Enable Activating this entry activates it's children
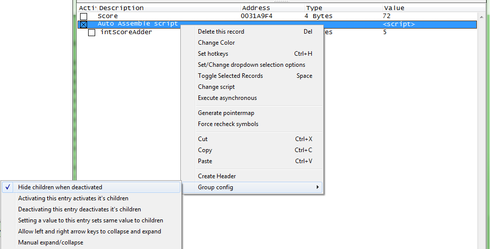Viewport: 490px width, 249px height. (73, 198)
